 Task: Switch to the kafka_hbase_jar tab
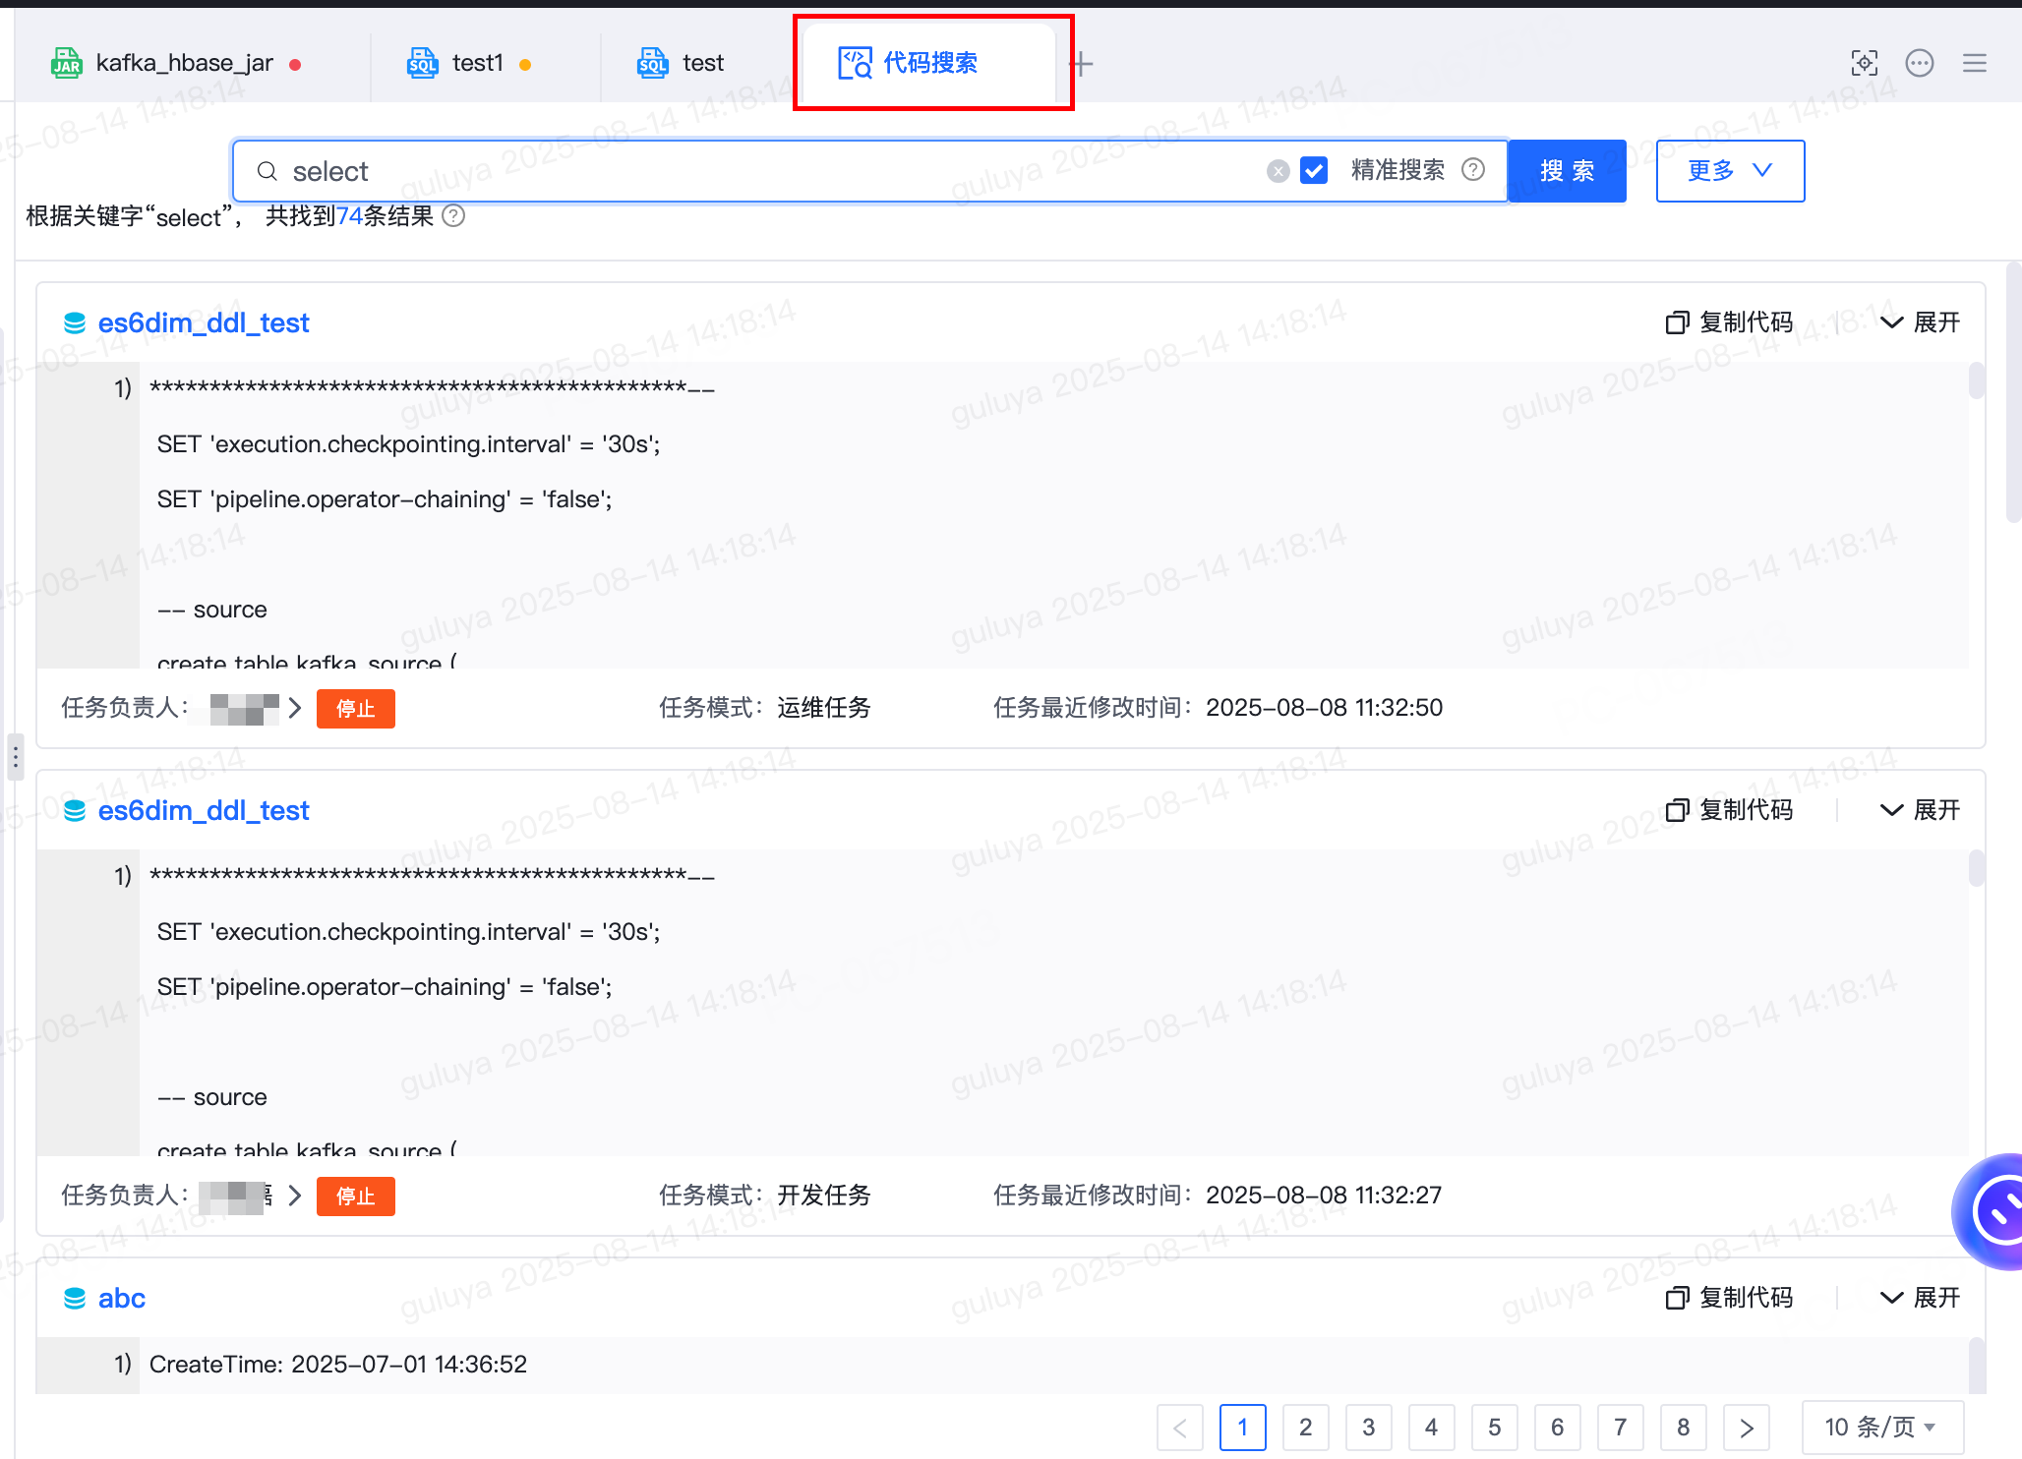tap(184, 64)
